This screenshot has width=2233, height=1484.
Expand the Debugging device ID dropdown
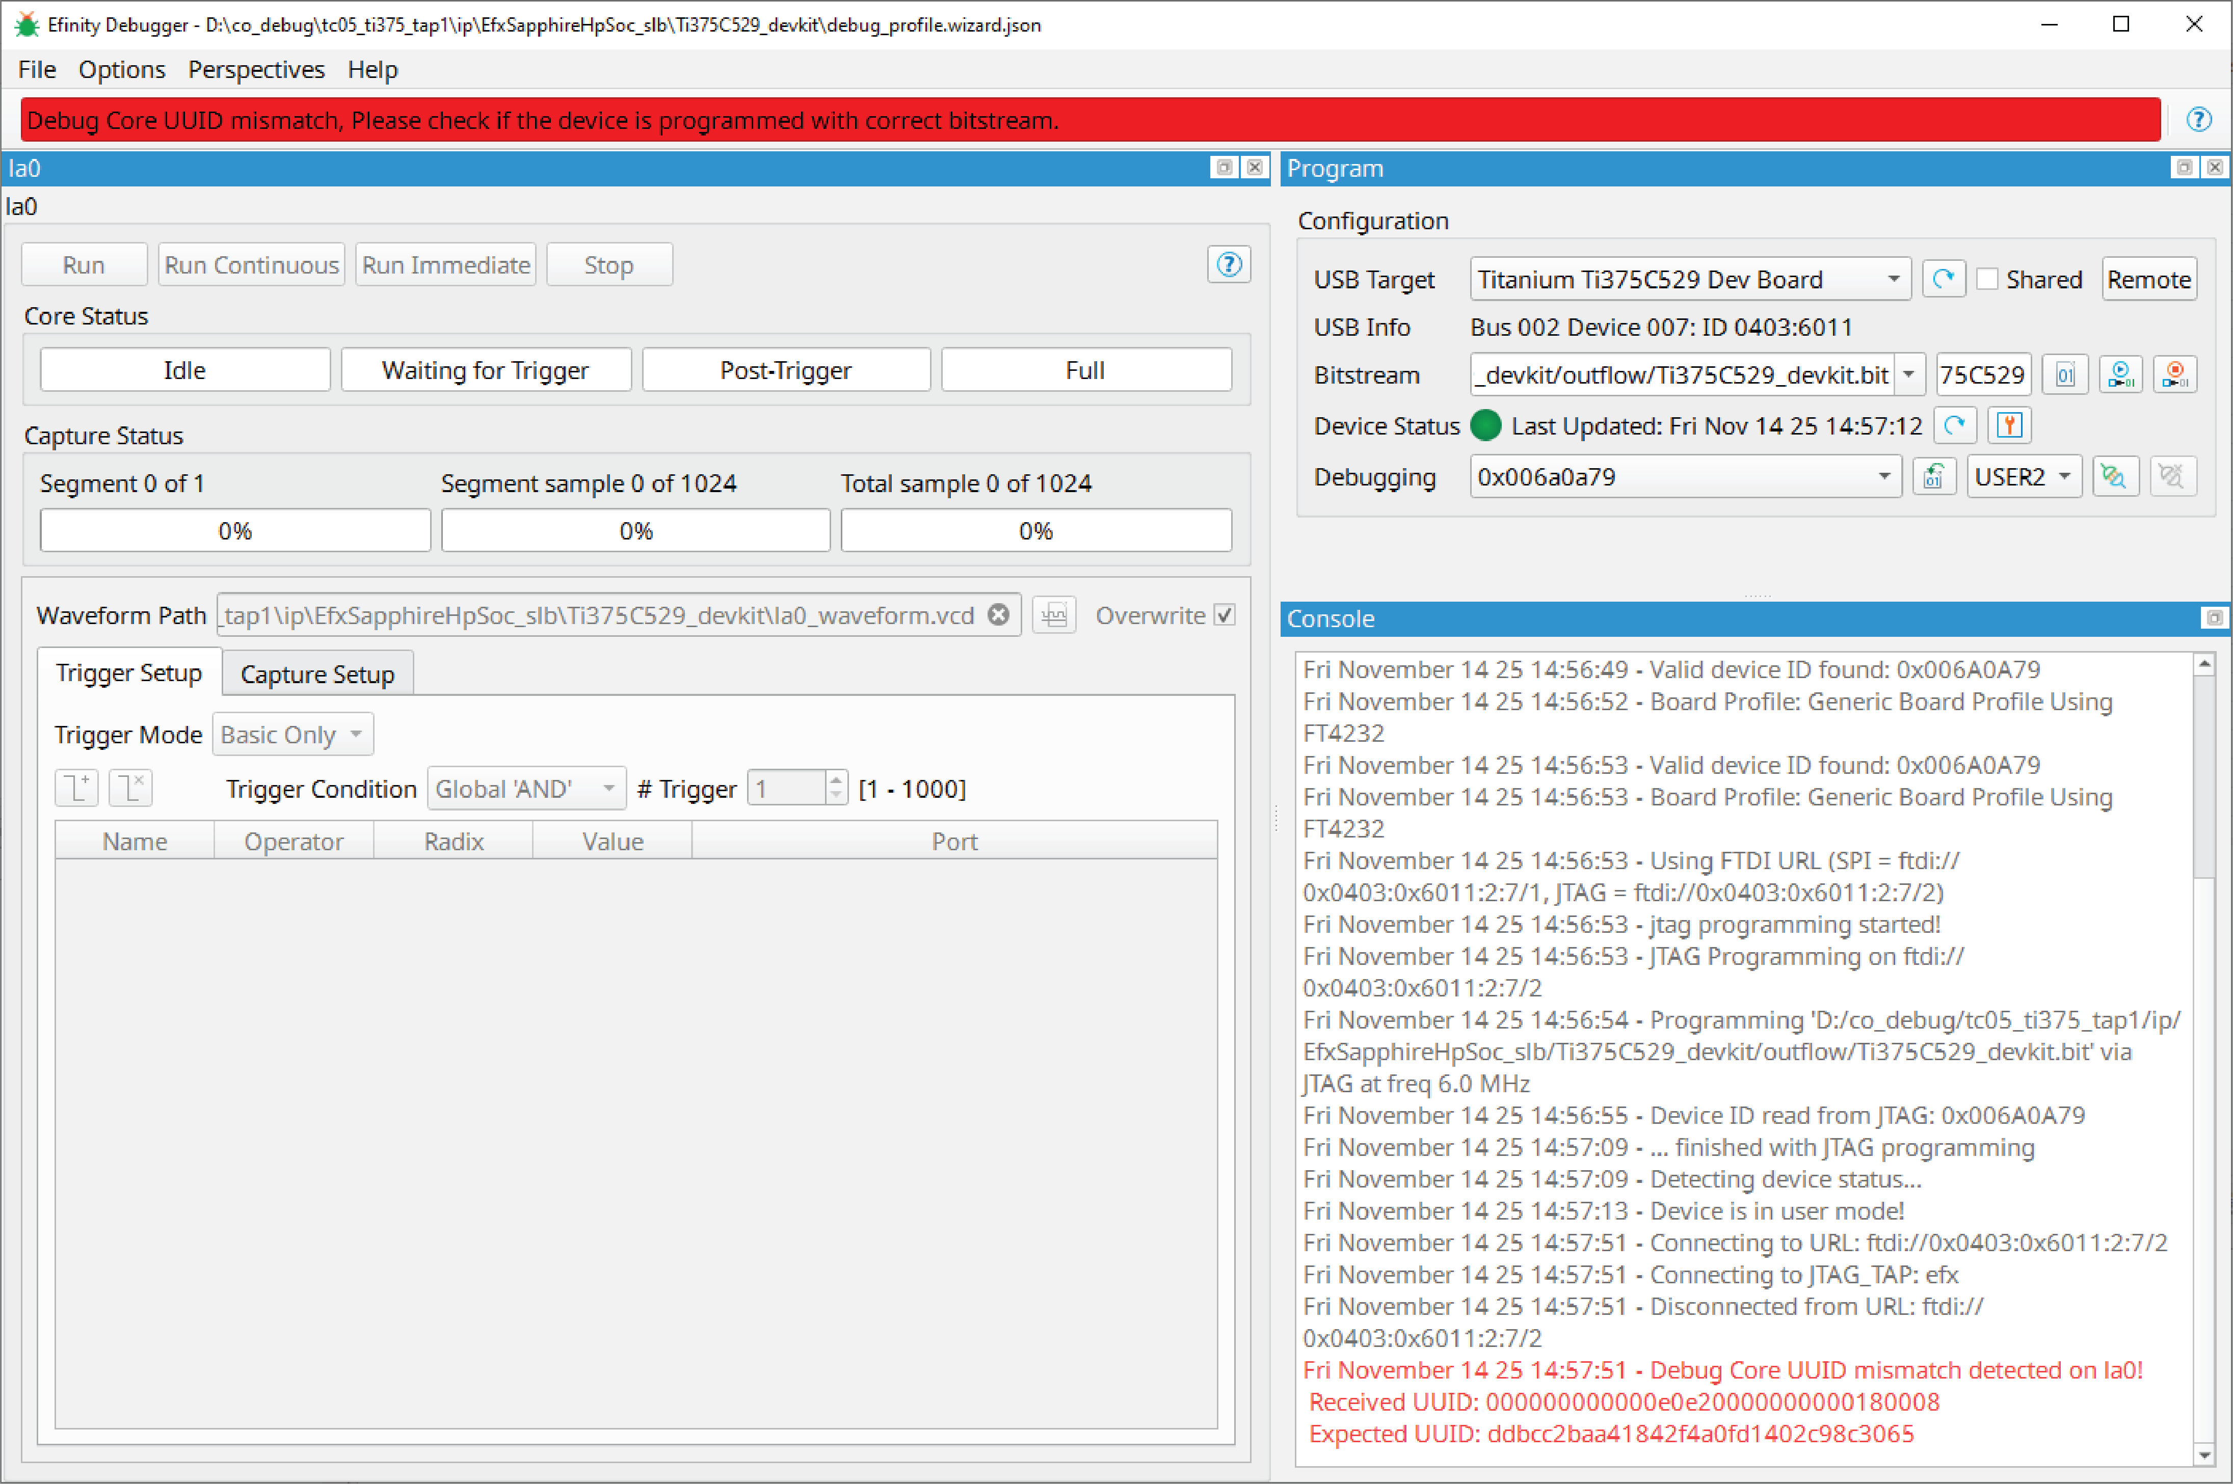coord(1884,476)
